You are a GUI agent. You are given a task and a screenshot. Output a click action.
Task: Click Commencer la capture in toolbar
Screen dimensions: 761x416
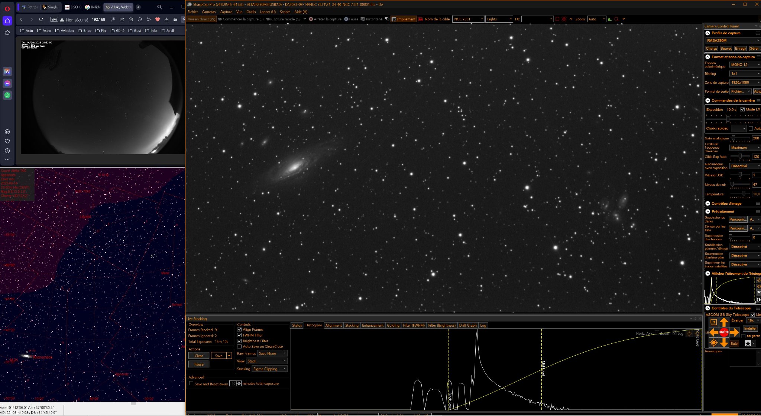(241, 19)
